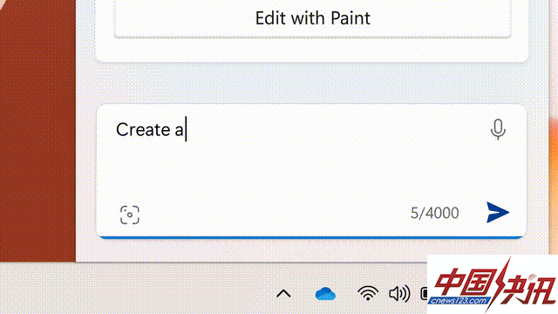Click the microphone voice input icon
This screenshot has width=558, height=314.
498,129
